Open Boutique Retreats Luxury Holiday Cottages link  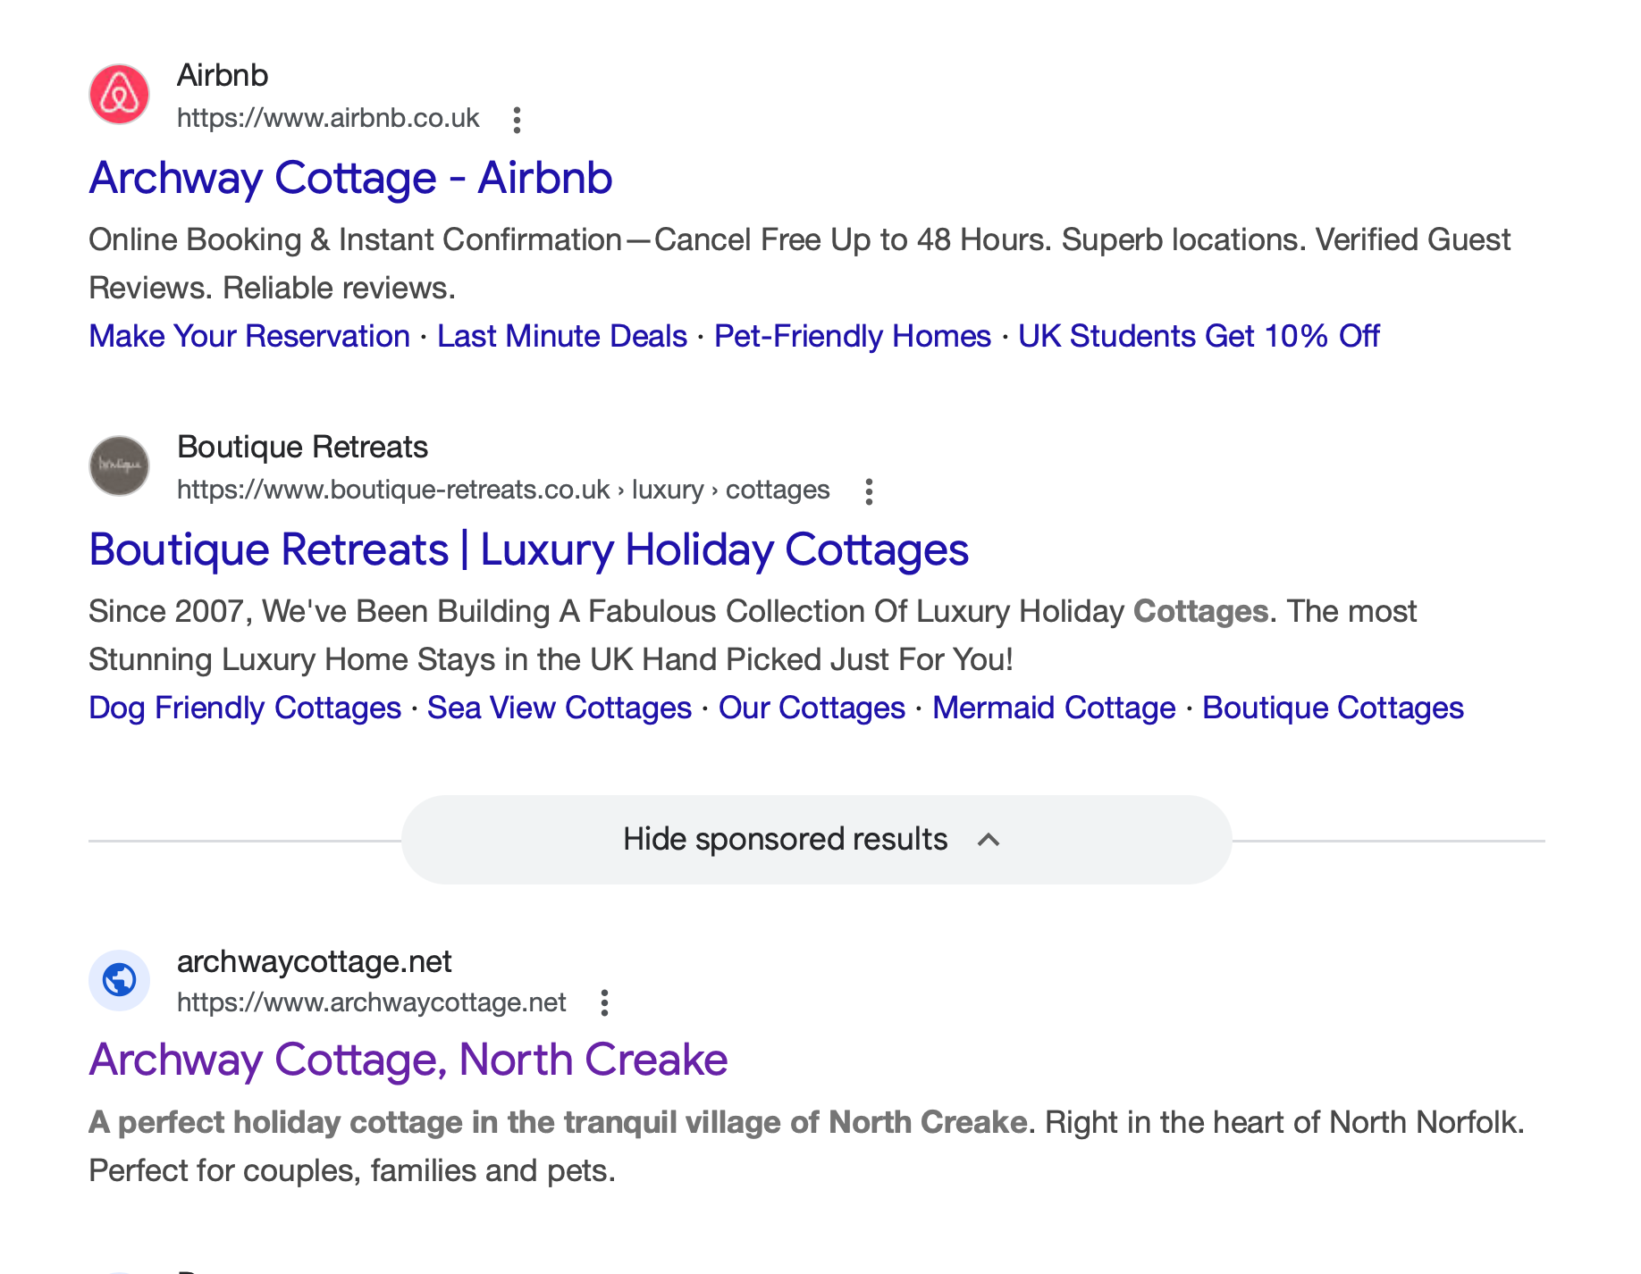528,549
